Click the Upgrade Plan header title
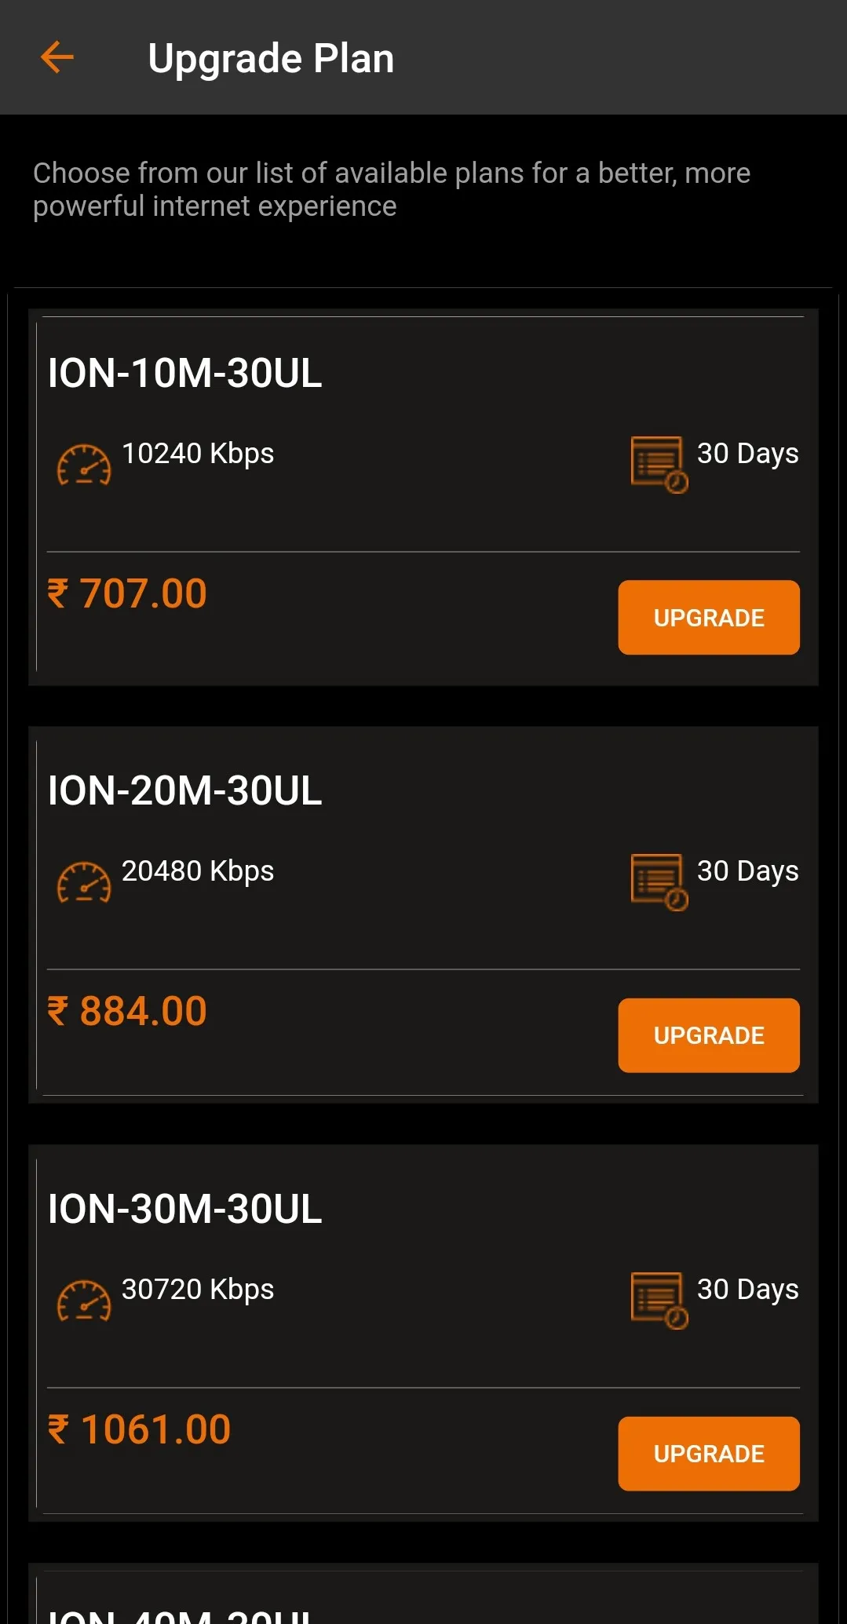Screen dimensions: 847x1624 point(271,59)
